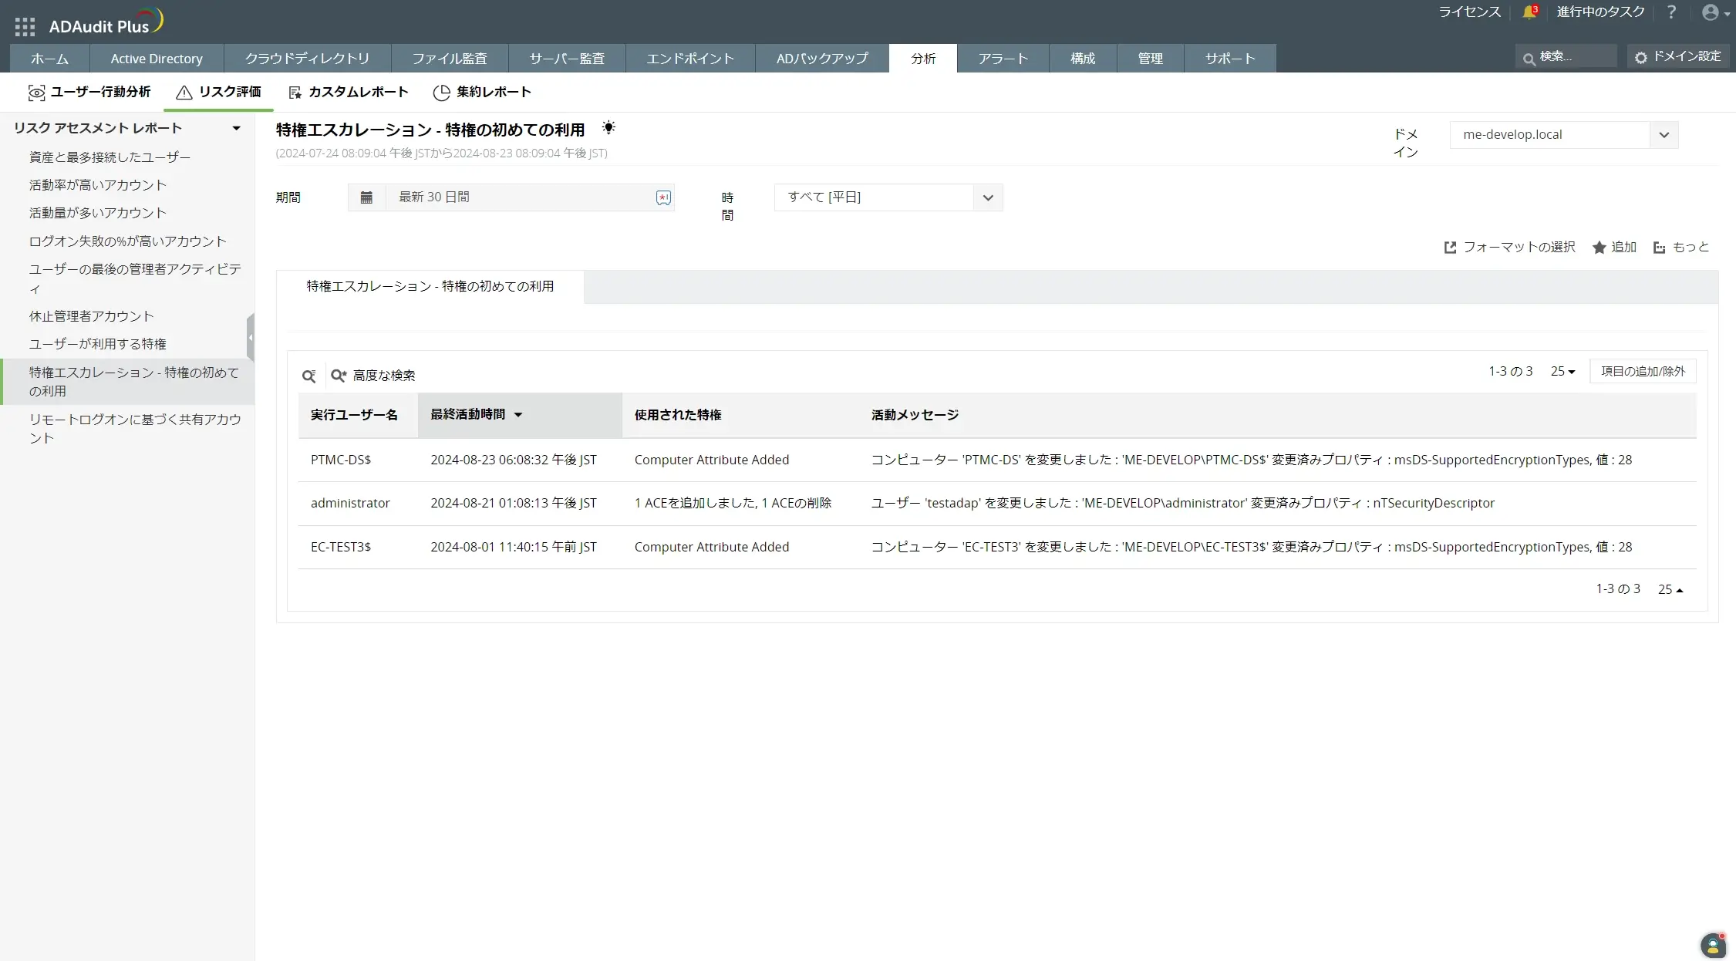Open the サーバー監査 tab
The height and width of the screenshot is (961, 1736).
(x=567, y=59)
